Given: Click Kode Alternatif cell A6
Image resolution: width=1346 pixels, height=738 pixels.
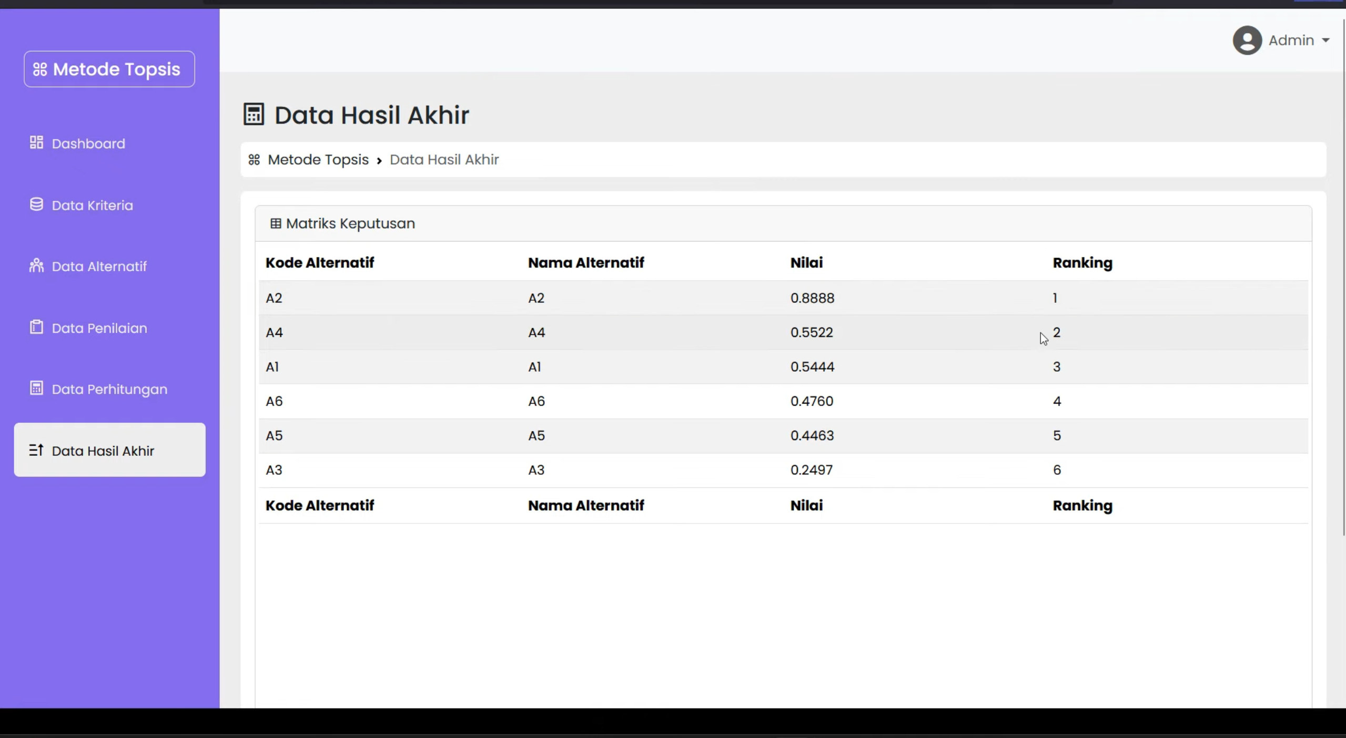Looking at the screenshot, I should tap(274, 401).
